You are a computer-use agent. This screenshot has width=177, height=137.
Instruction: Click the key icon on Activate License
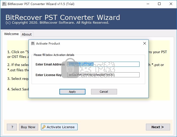pos(44,127)
